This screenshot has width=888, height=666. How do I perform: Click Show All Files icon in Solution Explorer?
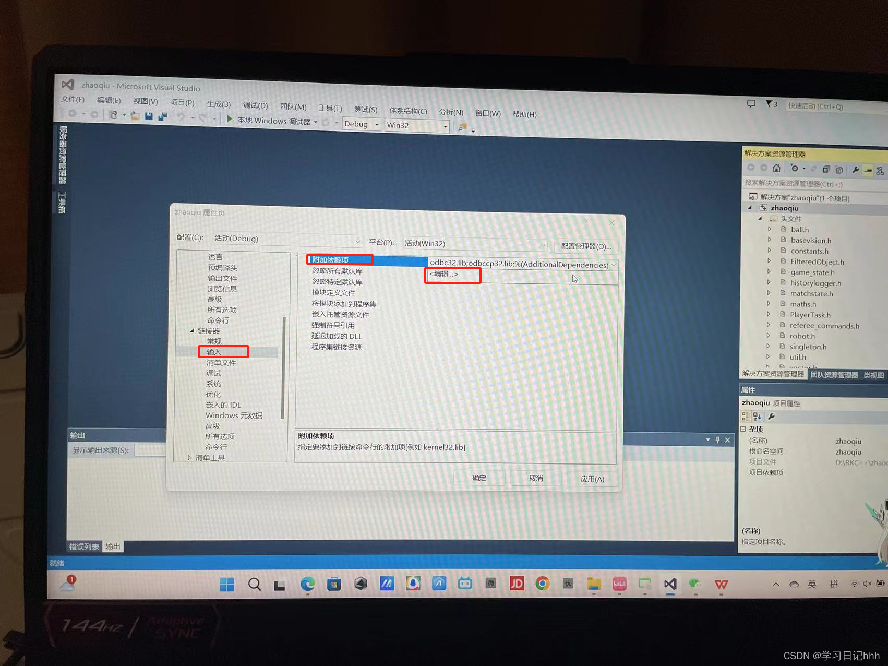click(x=839, y=170)
